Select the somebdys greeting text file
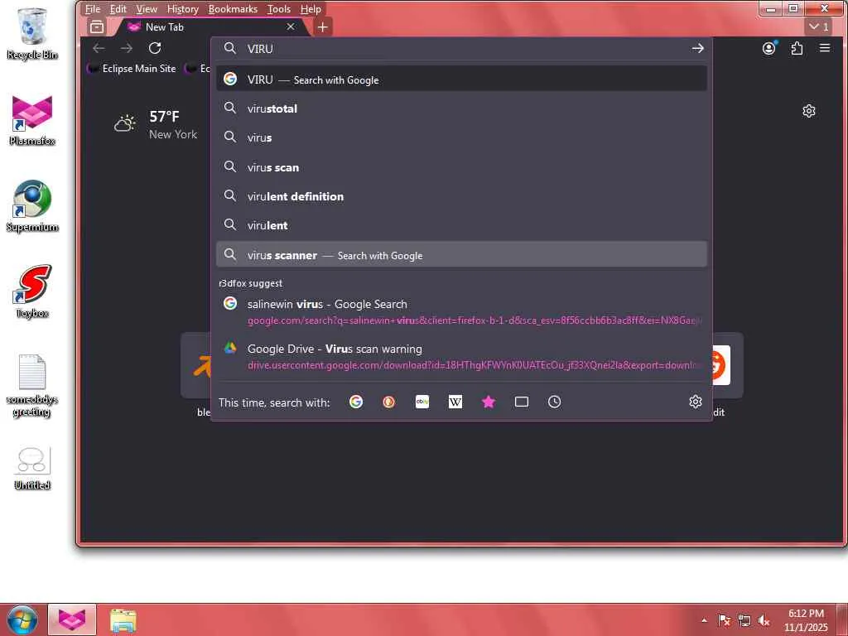Image resolution: width=848 pixels, height=636 pixels. (x=32, y=385)
